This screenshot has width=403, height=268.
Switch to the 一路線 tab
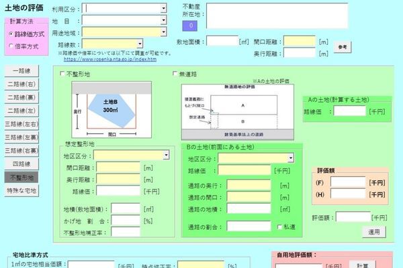click(x=21, y=71)
